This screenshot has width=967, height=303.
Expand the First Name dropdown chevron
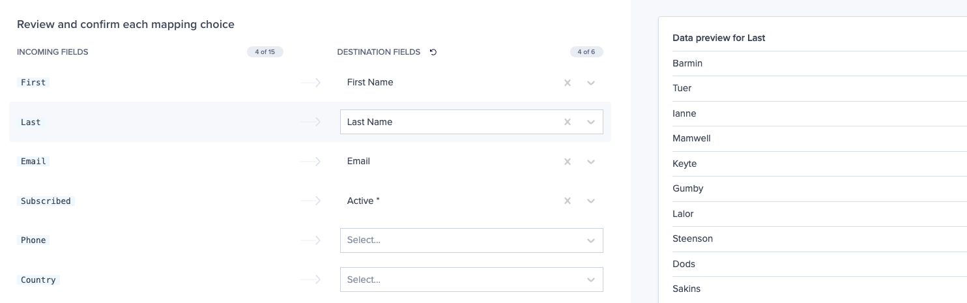(591, 83)
